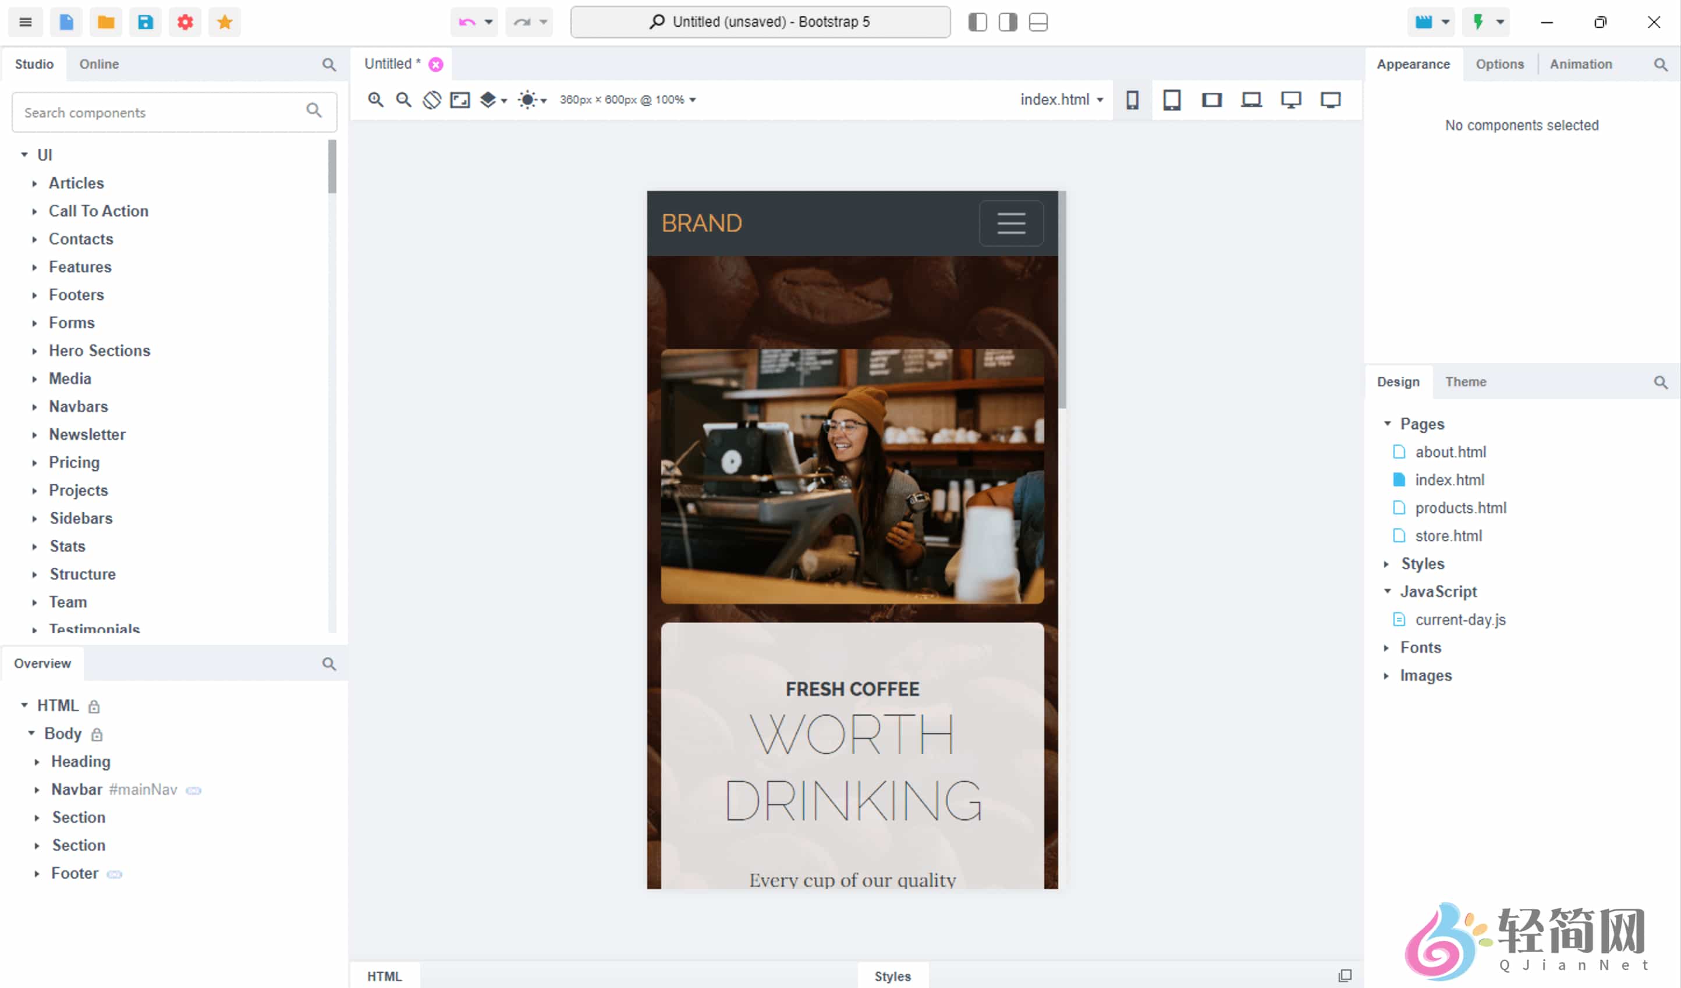The height and width of the screenshot is (988, 1681).
Task: Switch to the Theme tab in the Design panel
Action: pyautogui.click(x=1465, y=381)
